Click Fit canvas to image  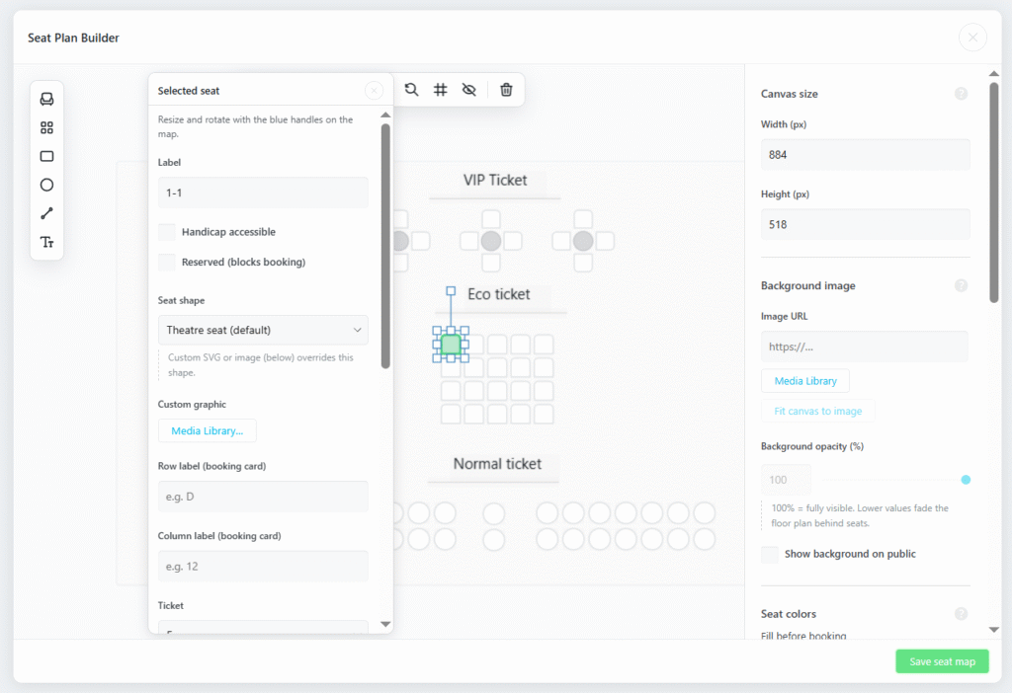point(817,411)
